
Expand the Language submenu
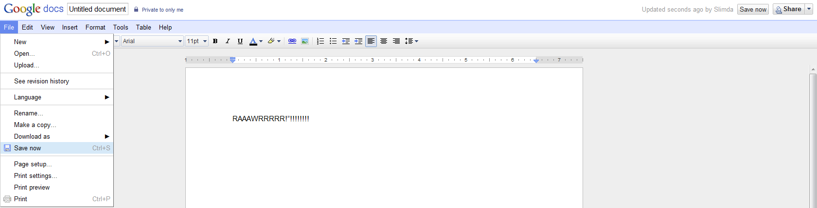[x=57, y=97]
